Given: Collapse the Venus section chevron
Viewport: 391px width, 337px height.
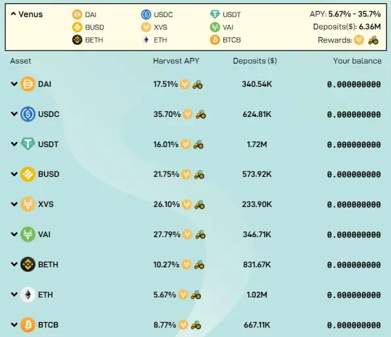Looking at the screenshot, I should coord(13,14).
